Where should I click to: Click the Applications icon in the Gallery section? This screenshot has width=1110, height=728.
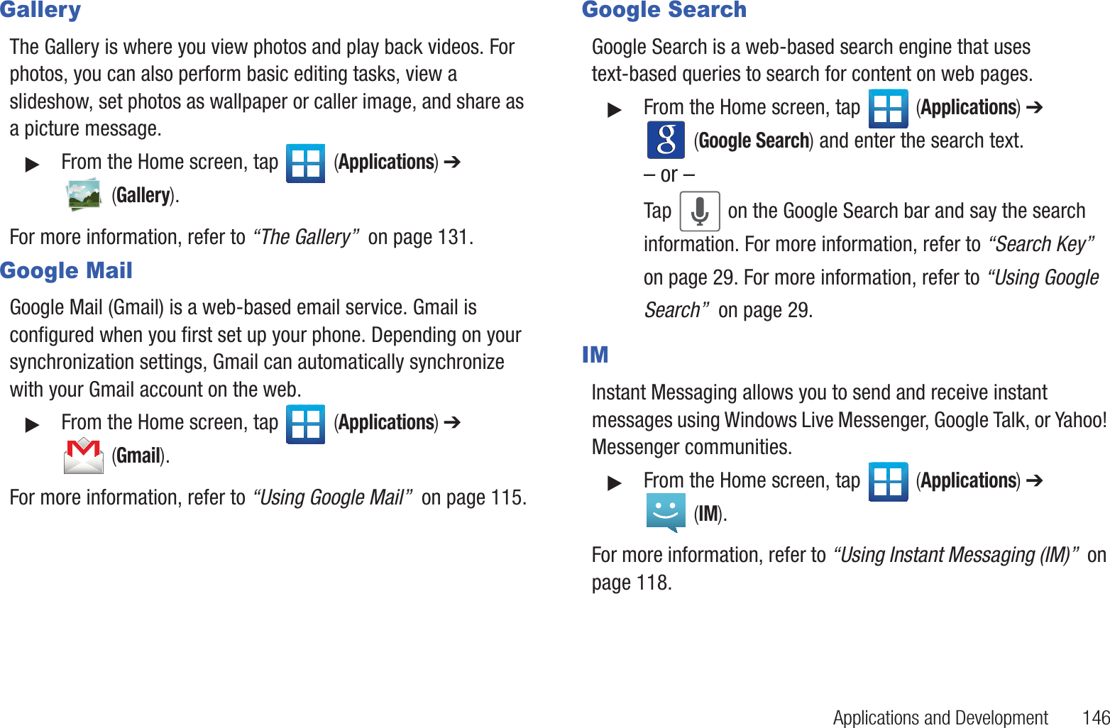coord(305,163)
